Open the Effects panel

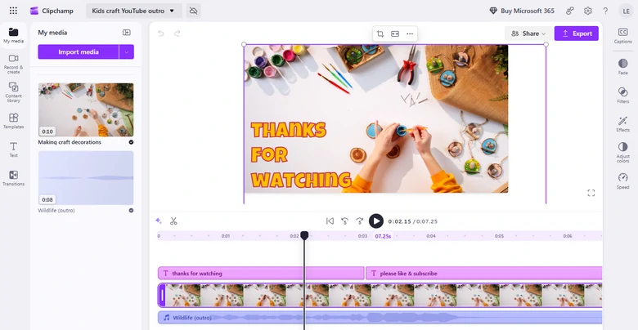[623, 123]
